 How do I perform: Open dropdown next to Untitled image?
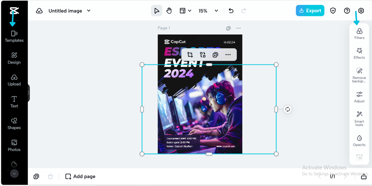coord(89,11)
